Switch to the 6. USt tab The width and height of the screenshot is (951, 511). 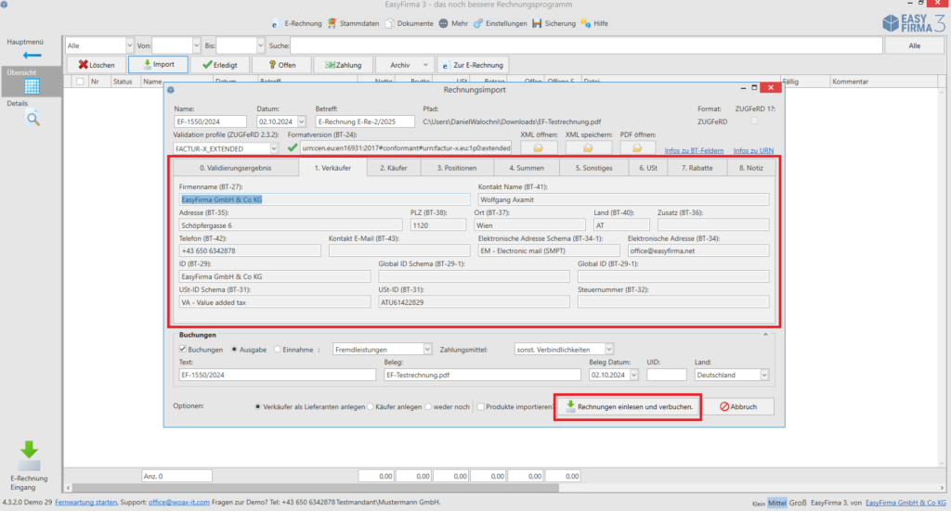[x=647, y=168]
